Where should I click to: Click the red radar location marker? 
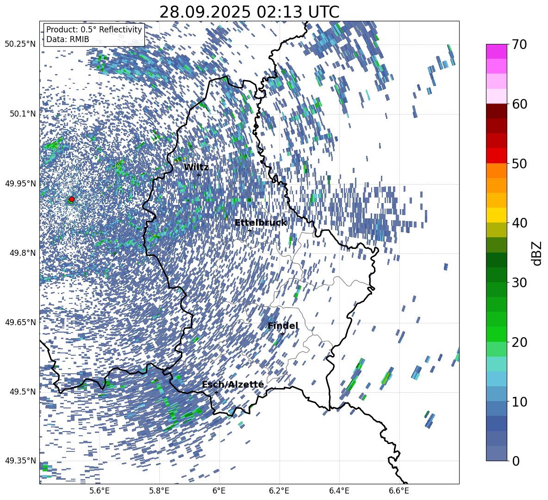(72, 199)
